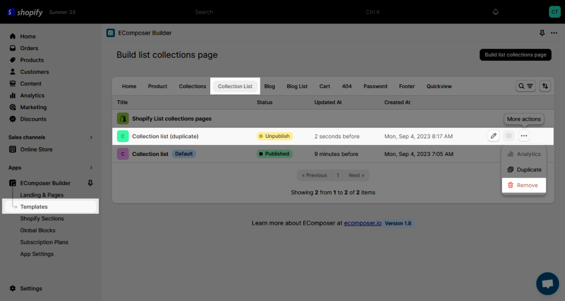The width and height of the screenshot is (565, 301).
Task: Click the Version 1.8 badge
Action: (x=398, y=223)
